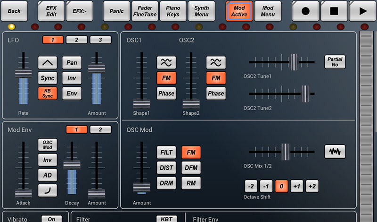Screen dimensions: 377x222
Task: Toggle the OSC2 Phase button
Action: [x=216, y=93]
